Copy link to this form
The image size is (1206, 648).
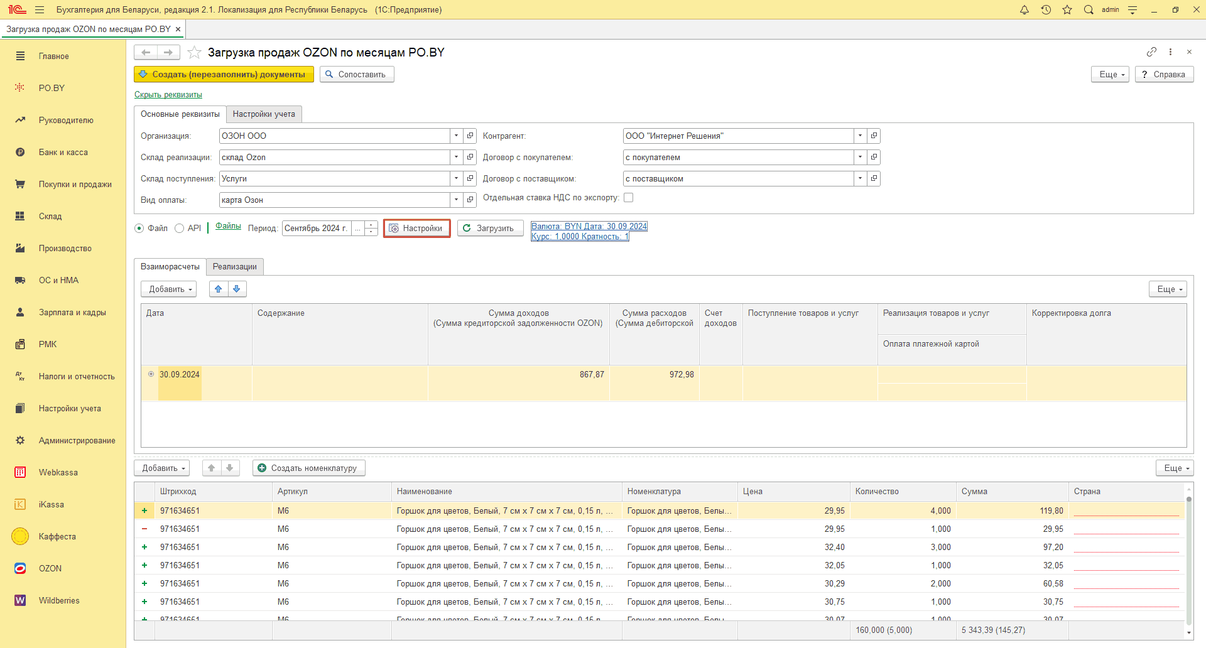coord(1151,51)
